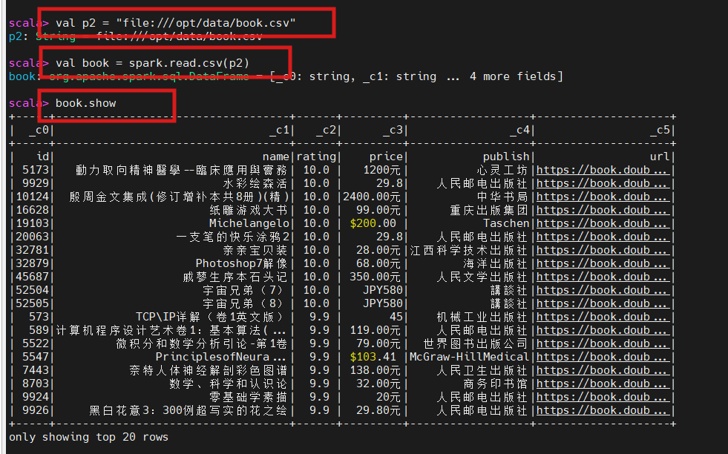Image resolution: width=728 pixels, height=454 pixels.
Task: Click the 'publish' cell in header row
Action: click(506, 157)
